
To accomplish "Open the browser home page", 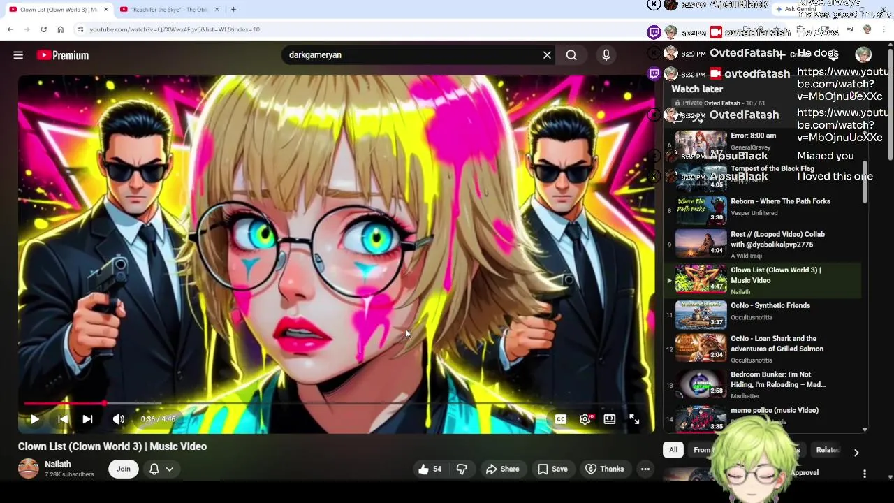I will click(61, 29).
